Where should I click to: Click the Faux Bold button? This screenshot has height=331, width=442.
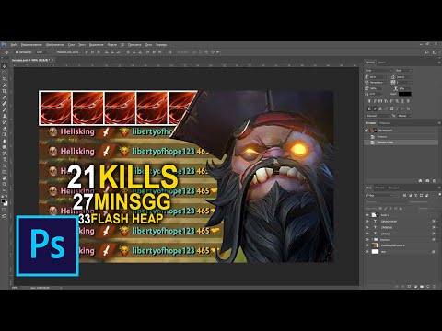pyautogui.click(x=369, y=101)
